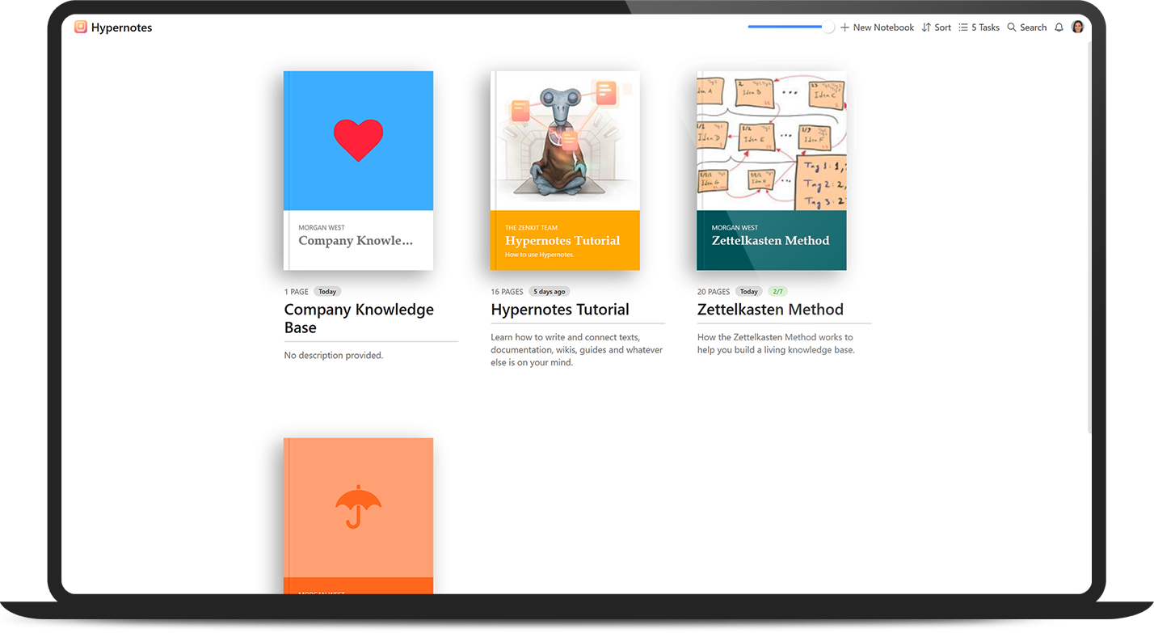1154x633 pixels.
Task: Adjust the notebook size slider handle
Action: coord(828,27)
